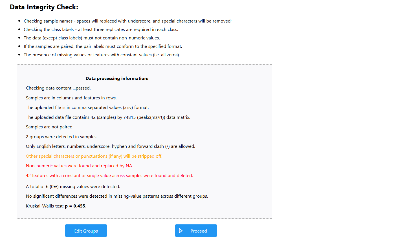407x241 pixels.
Task: Click the bullet about class label replicates
Action: (101, 30)
